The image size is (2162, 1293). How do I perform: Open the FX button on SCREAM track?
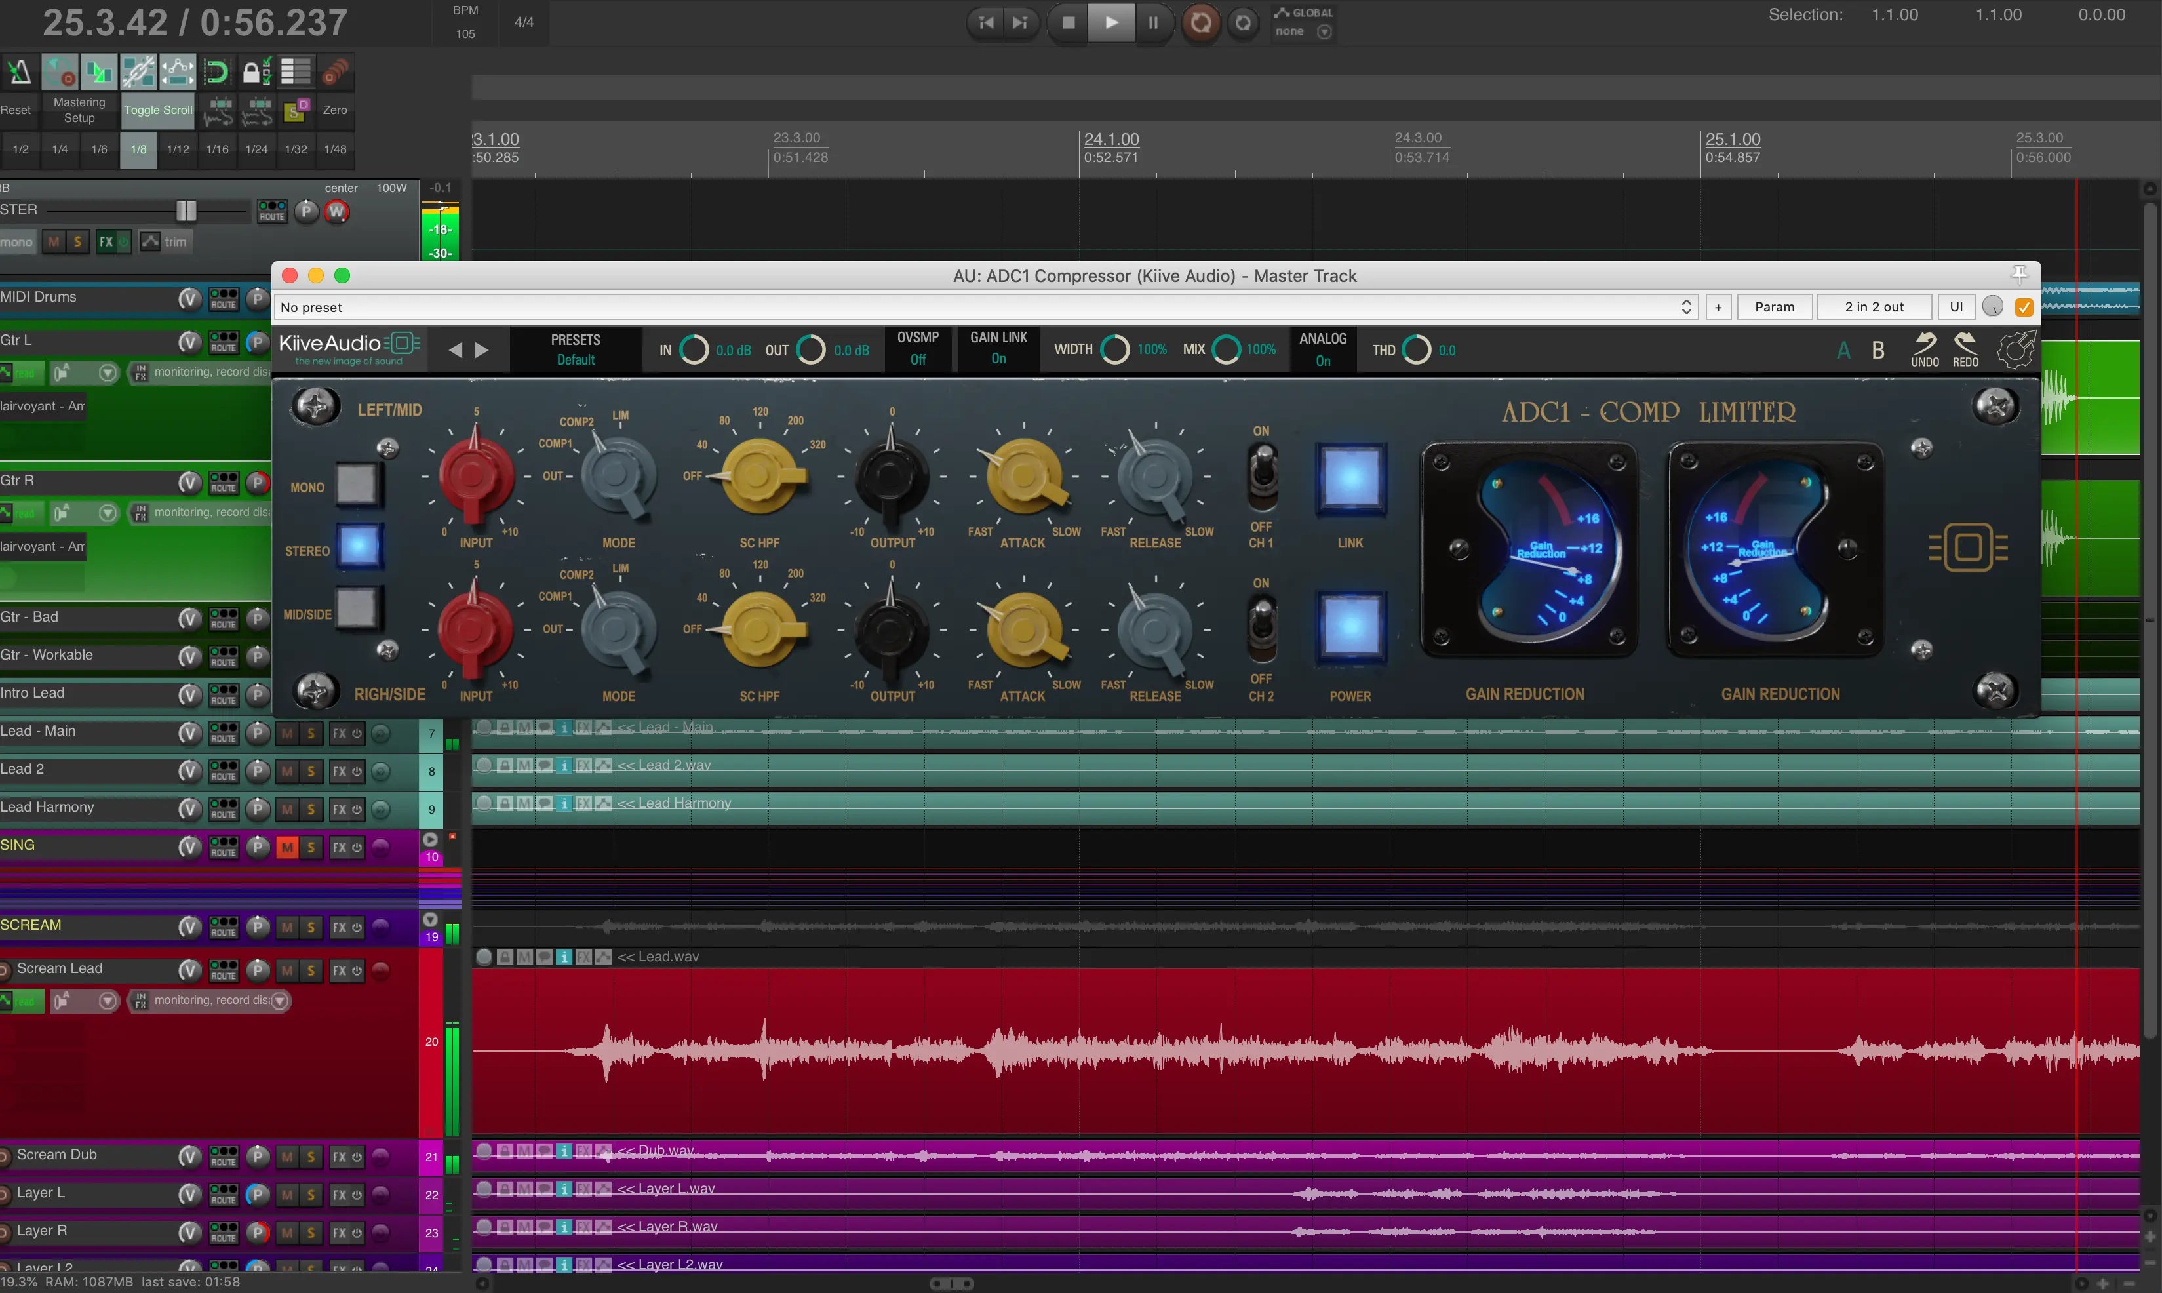pyautogui.click(x=340, y=927)
